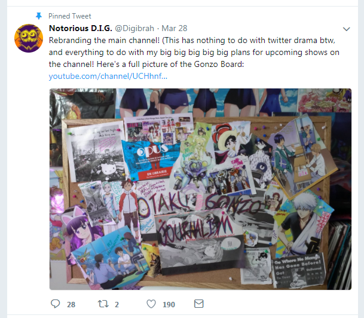Click the Pinned Tweet label
Screen dimensions: 364x318
70,16
